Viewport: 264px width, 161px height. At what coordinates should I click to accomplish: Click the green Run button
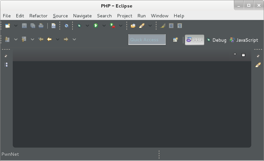coord(96,26)
